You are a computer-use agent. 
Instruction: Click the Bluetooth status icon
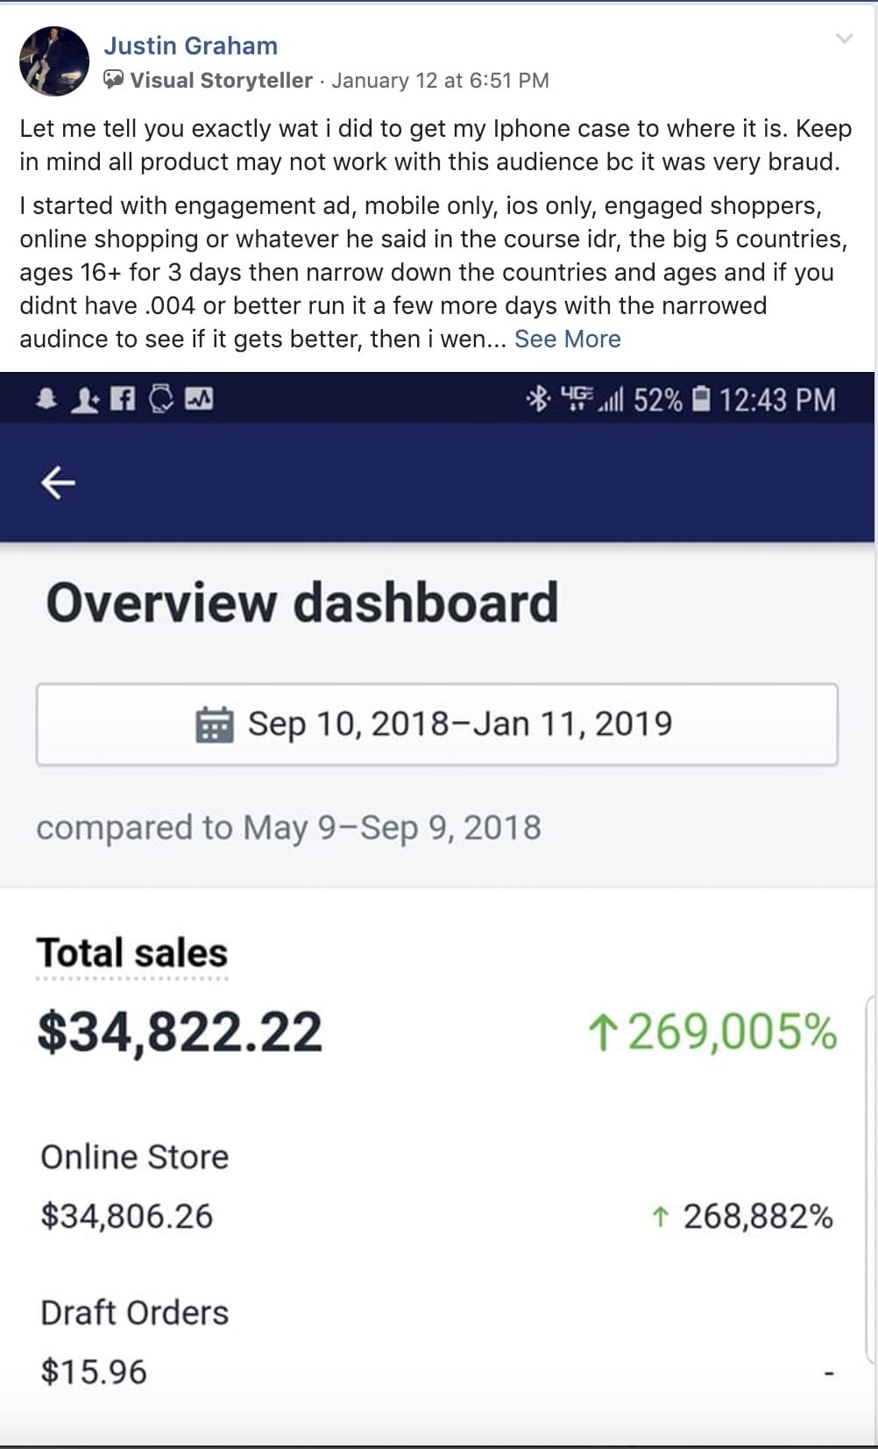[x=537, y=400]
